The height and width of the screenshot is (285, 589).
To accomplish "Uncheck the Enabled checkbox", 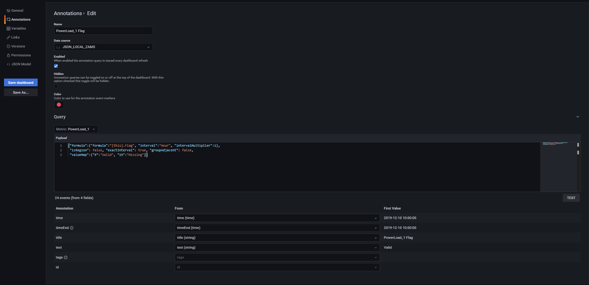I will (56, 66).
